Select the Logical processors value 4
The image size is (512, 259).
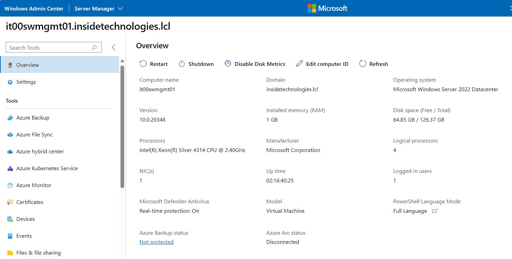tap(395, 150)
